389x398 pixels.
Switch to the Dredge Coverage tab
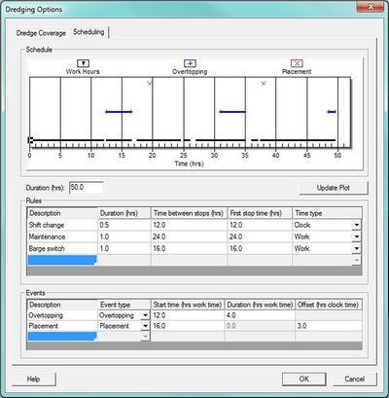[x=41, y=33]
